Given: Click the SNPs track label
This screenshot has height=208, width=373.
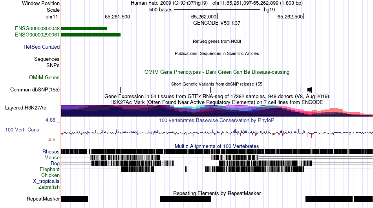Looking at the screenshot, I should tap(53, 66).
